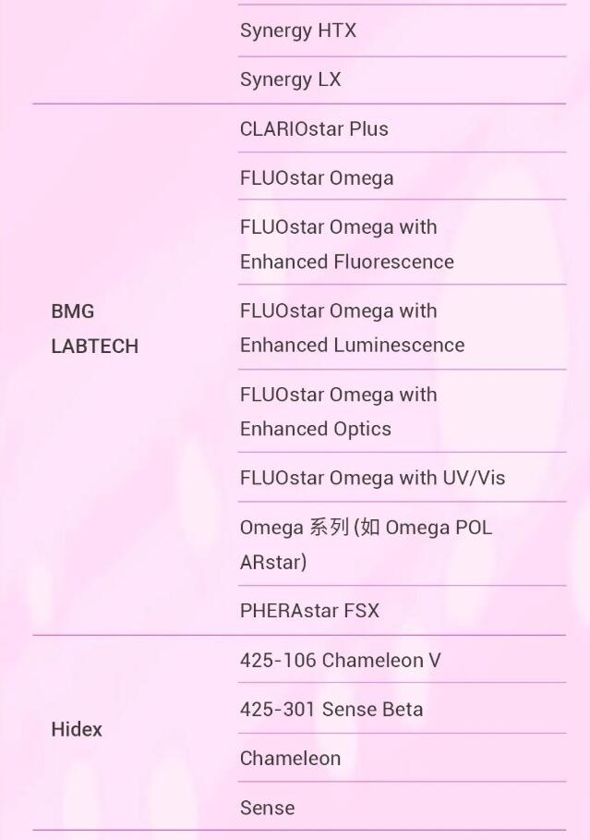
Task: Click the Sense row under Hidex
Action: pyautogui.click(x=267, y=808)
